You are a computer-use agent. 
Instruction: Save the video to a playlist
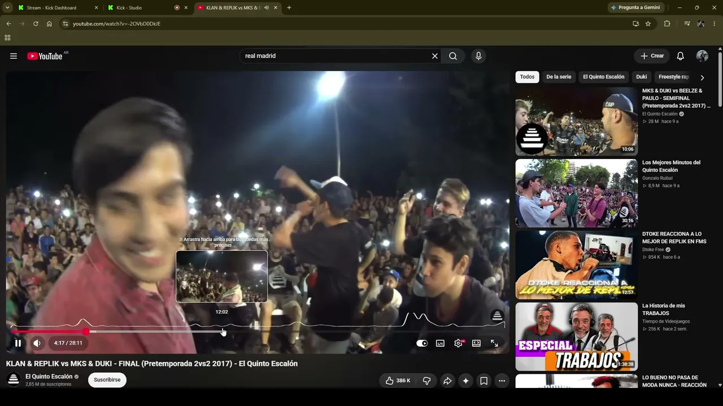[x=484, y=381]
